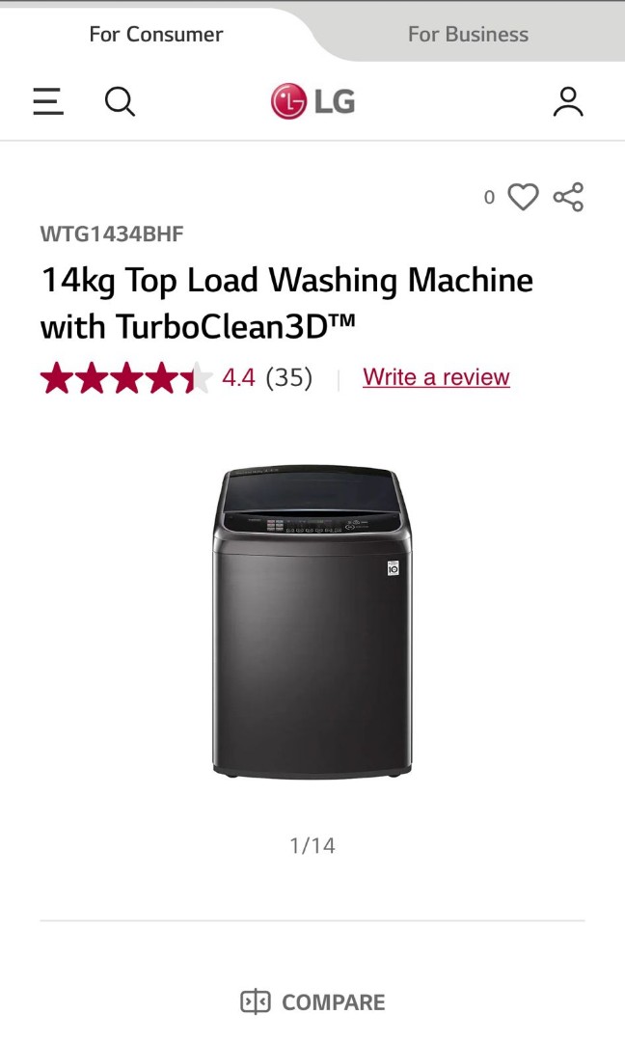
Task: Click the (35) review count
Action: point(289,377)
